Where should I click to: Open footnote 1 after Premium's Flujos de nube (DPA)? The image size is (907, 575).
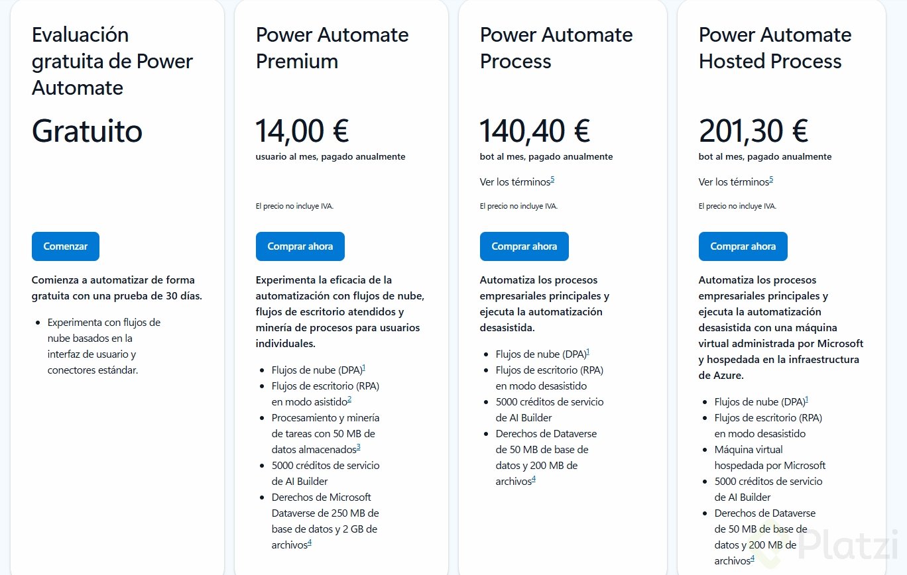(x=364, y=368)
